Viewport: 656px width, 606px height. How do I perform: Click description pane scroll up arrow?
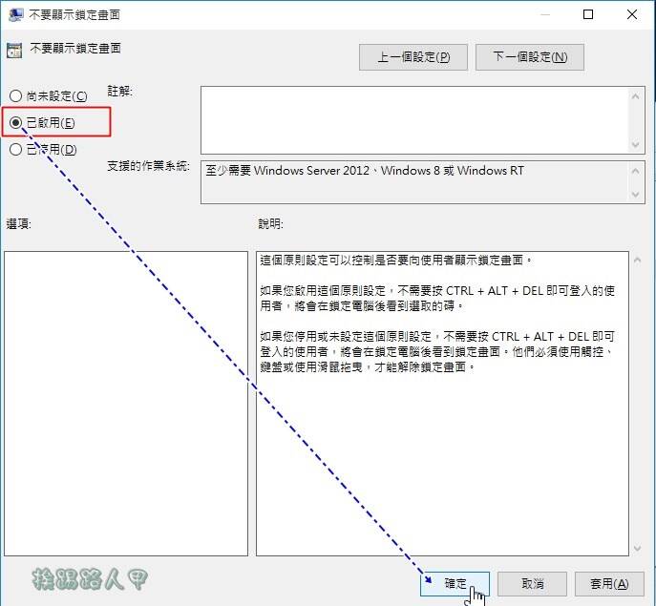[637, 261]
